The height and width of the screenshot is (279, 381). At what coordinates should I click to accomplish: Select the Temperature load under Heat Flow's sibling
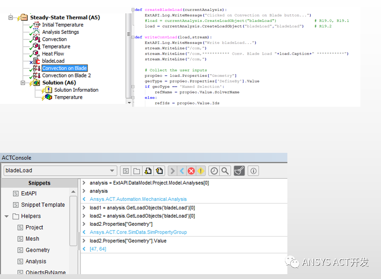click(56, 46)
